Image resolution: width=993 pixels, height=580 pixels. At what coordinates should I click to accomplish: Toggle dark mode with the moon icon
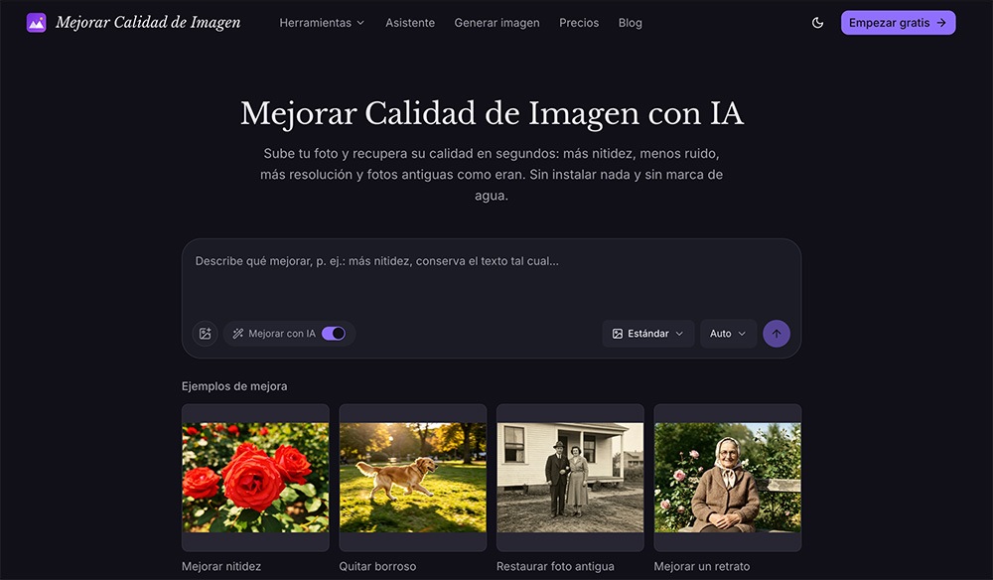817,23
